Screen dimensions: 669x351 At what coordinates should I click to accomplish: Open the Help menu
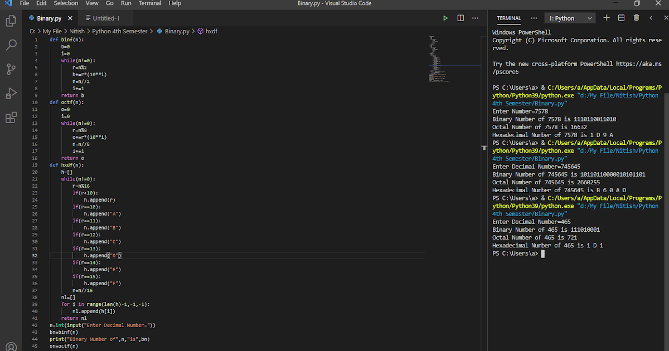click(x=175, y=3)
